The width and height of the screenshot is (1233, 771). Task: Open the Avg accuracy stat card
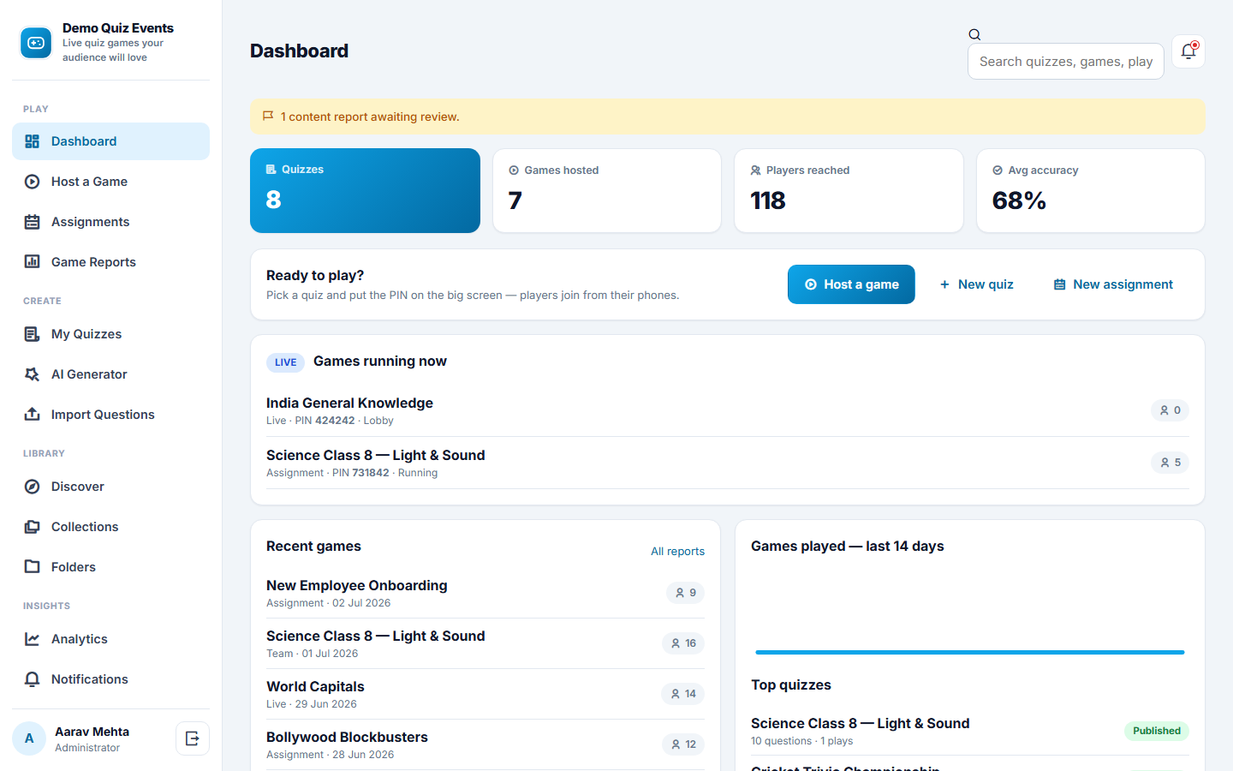pos(1091,190)
